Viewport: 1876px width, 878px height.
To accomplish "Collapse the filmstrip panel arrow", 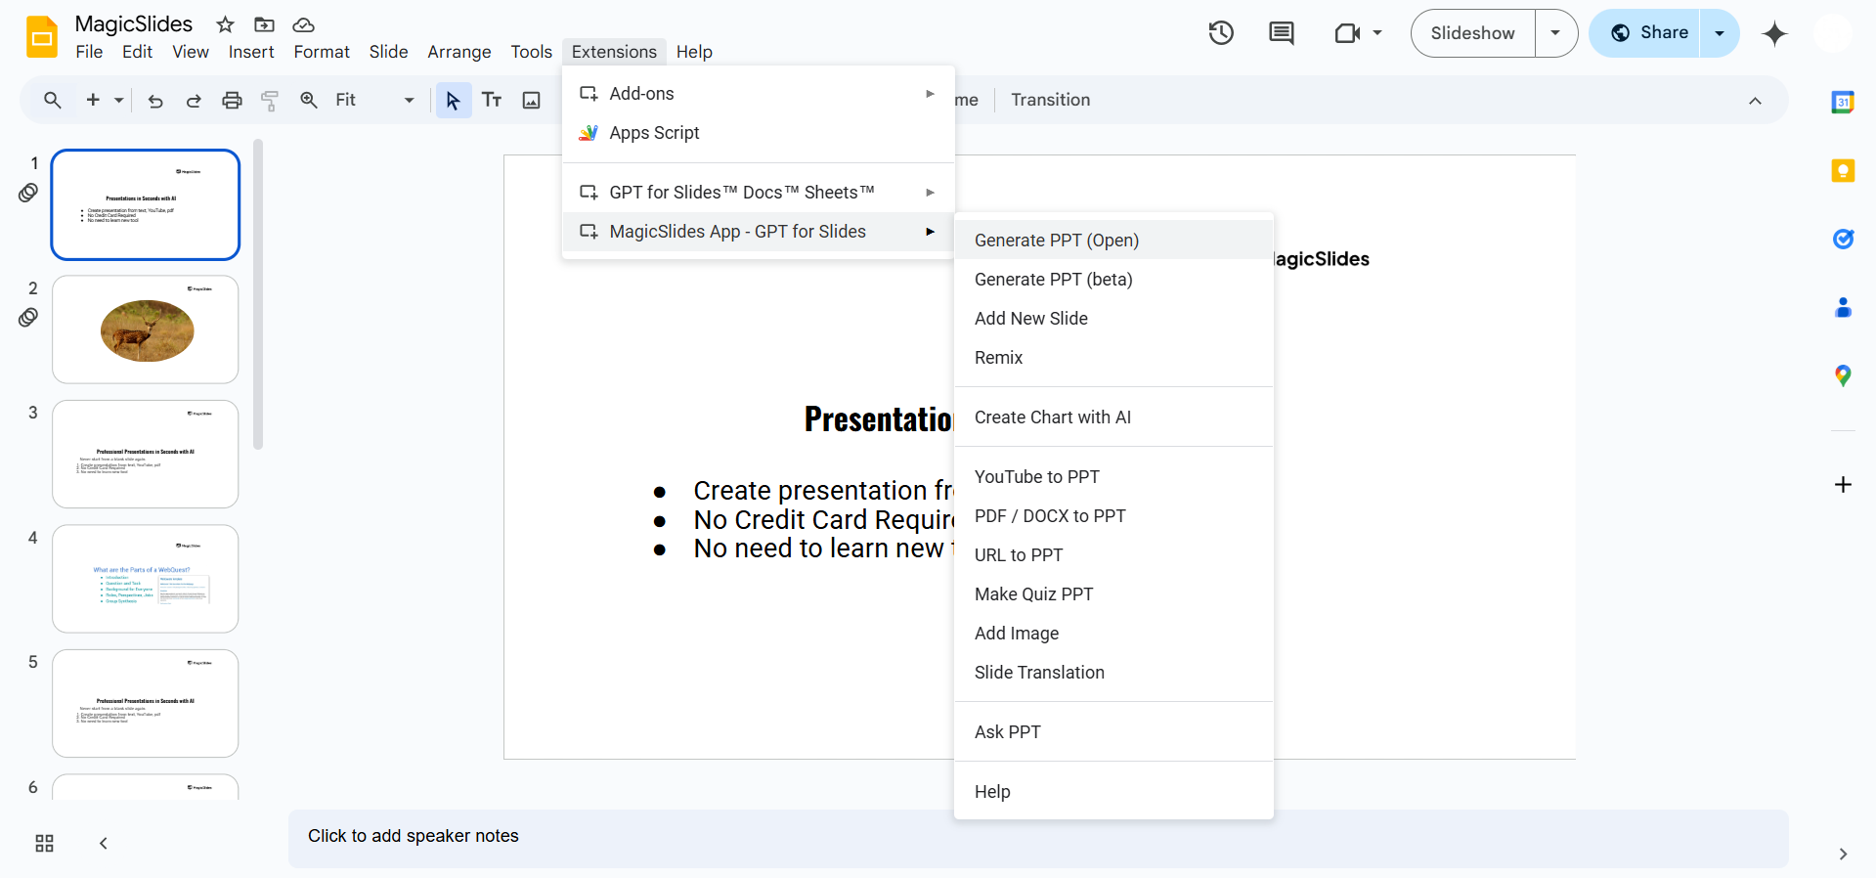I will click(104, 843).
